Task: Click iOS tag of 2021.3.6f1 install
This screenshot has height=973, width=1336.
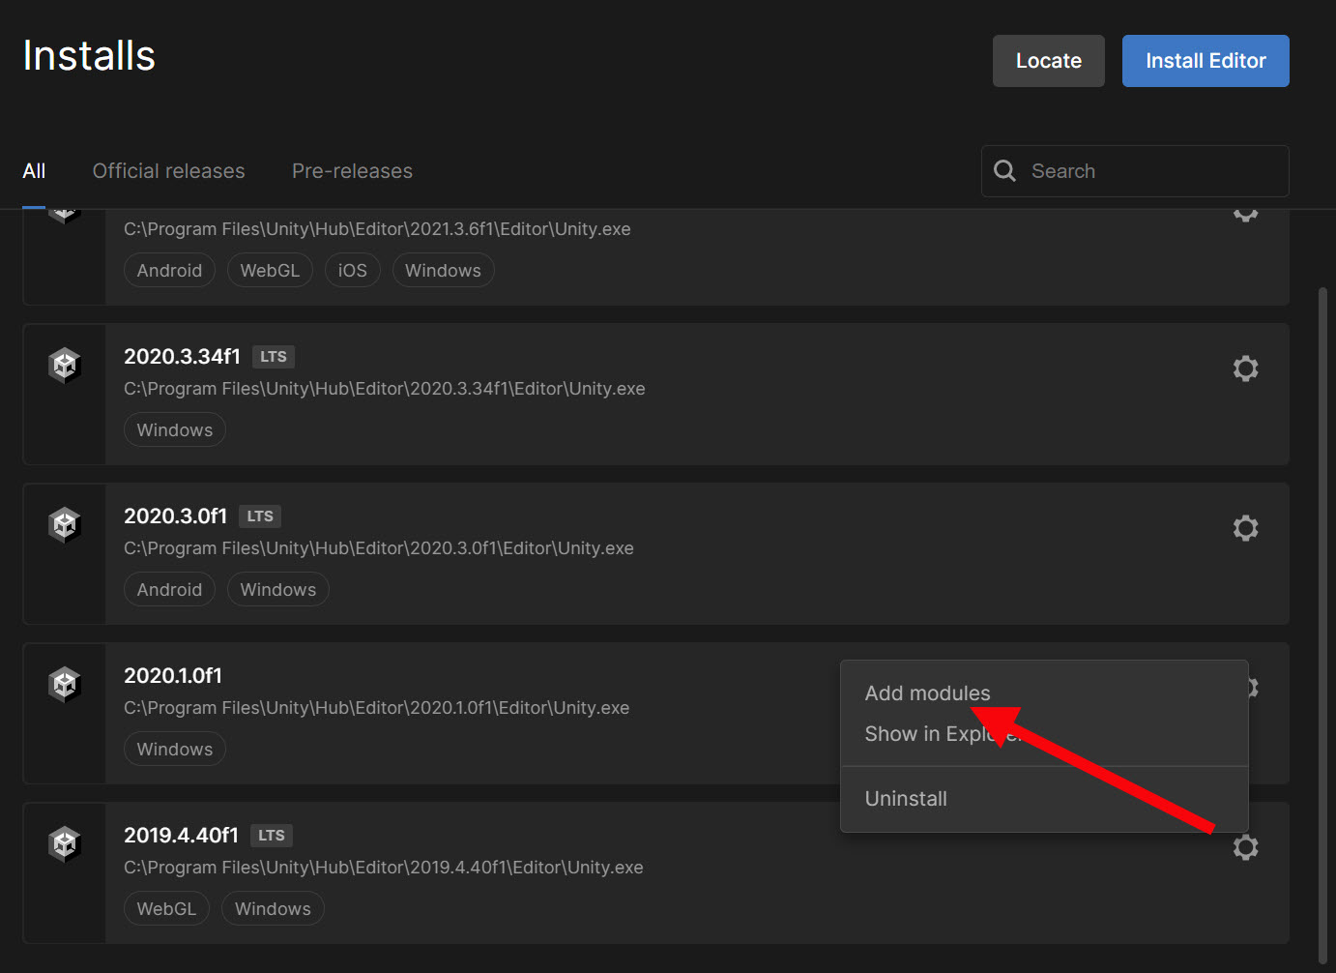Action: click(353, 271)
